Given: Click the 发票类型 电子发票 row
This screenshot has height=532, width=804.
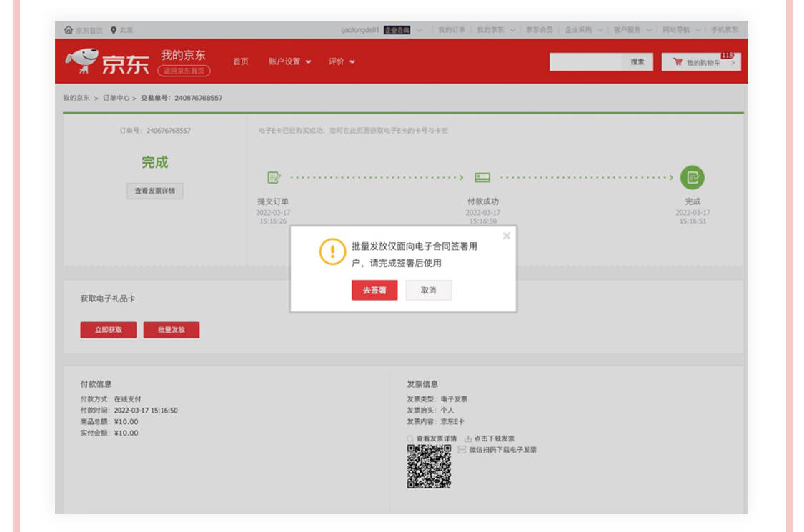Looking at the screenshot, I should click(437, 398).
